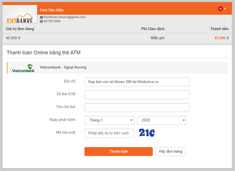Click the Vietcombank logo
Viewport: 235px width, 171px height.
(23, 68)
